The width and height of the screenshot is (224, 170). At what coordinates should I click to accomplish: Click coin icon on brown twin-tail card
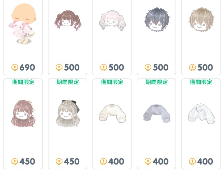(x=59, y=68)
